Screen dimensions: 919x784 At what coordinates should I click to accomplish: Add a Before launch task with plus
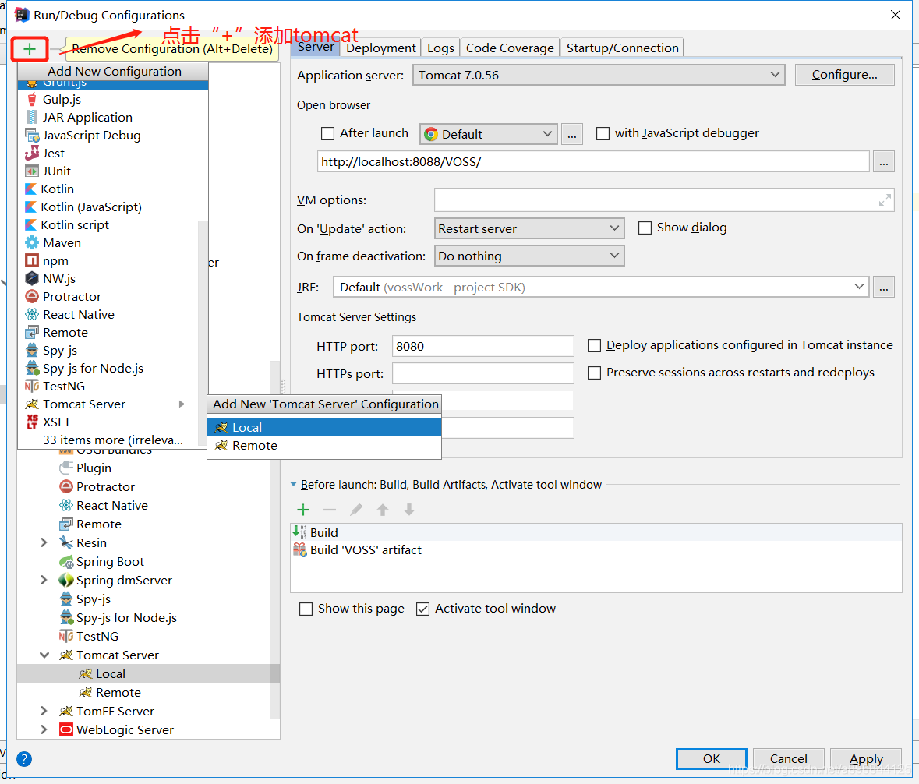(x=303, y=510)
